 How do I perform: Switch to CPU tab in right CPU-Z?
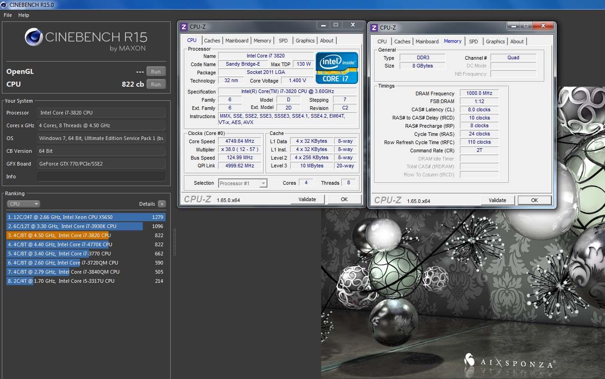pyautogui.click(x=382, y=42)
